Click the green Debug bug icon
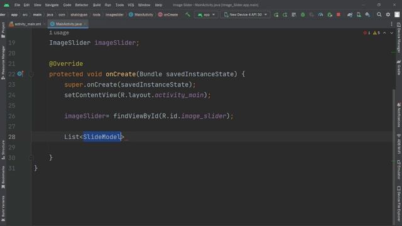Image resolution: width=402 pixels, height=226 pixels. [303, 15]
